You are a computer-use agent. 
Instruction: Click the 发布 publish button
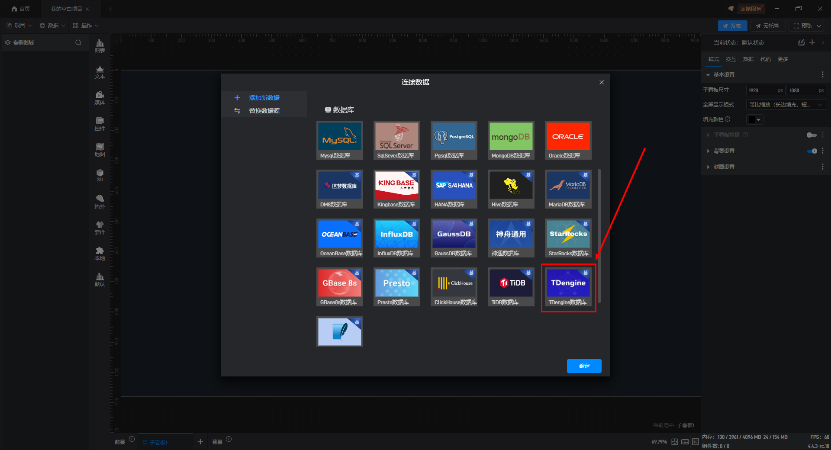click(x=732, y=26)
